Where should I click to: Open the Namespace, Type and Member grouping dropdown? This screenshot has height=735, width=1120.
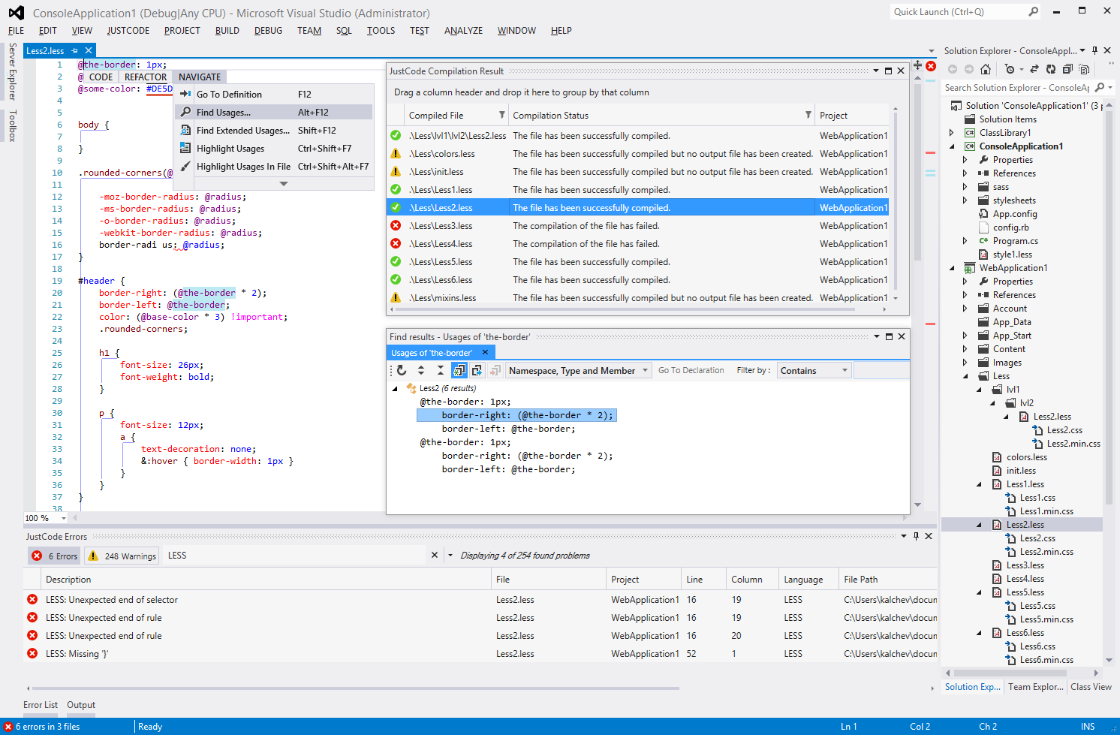579,370
